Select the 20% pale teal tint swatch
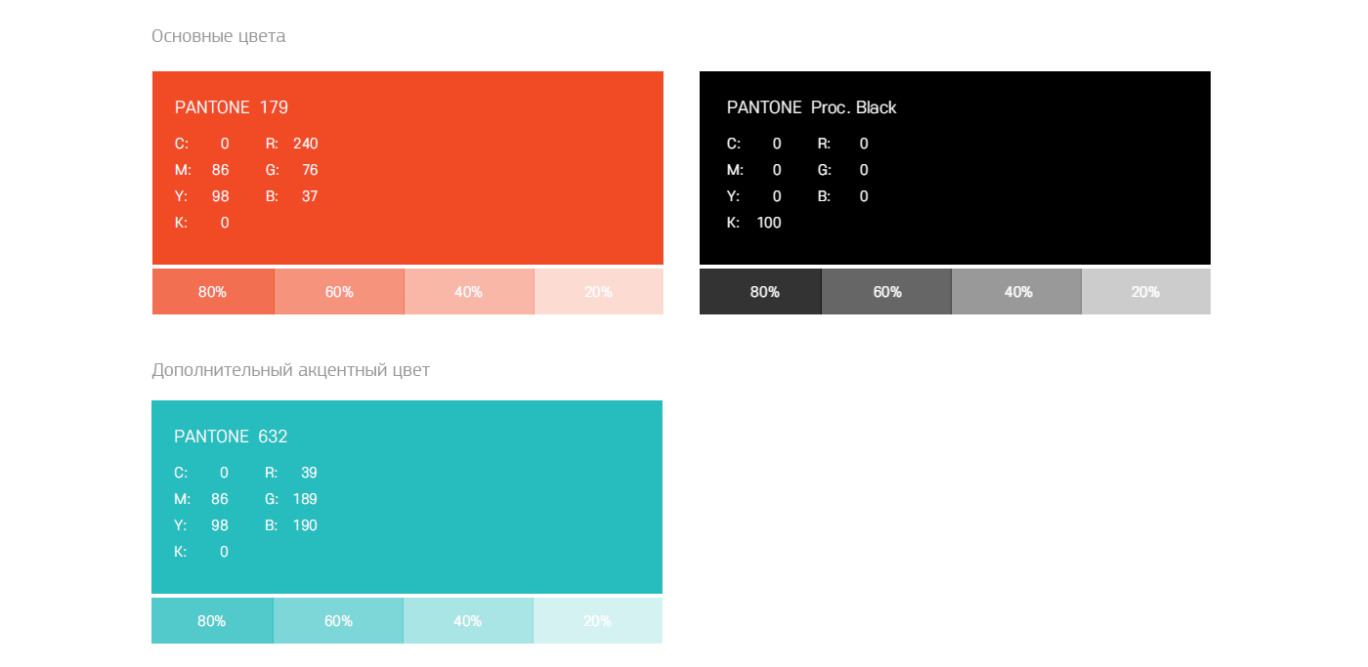Viewport: 1368px width, 667px height. point(598,621)
